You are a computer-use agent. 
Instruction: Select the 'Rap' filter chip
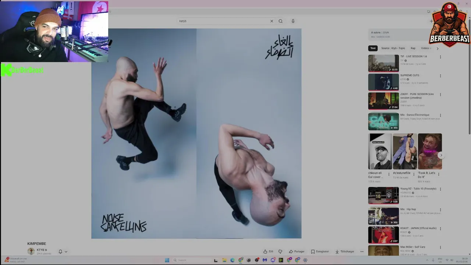coord(413,48)
